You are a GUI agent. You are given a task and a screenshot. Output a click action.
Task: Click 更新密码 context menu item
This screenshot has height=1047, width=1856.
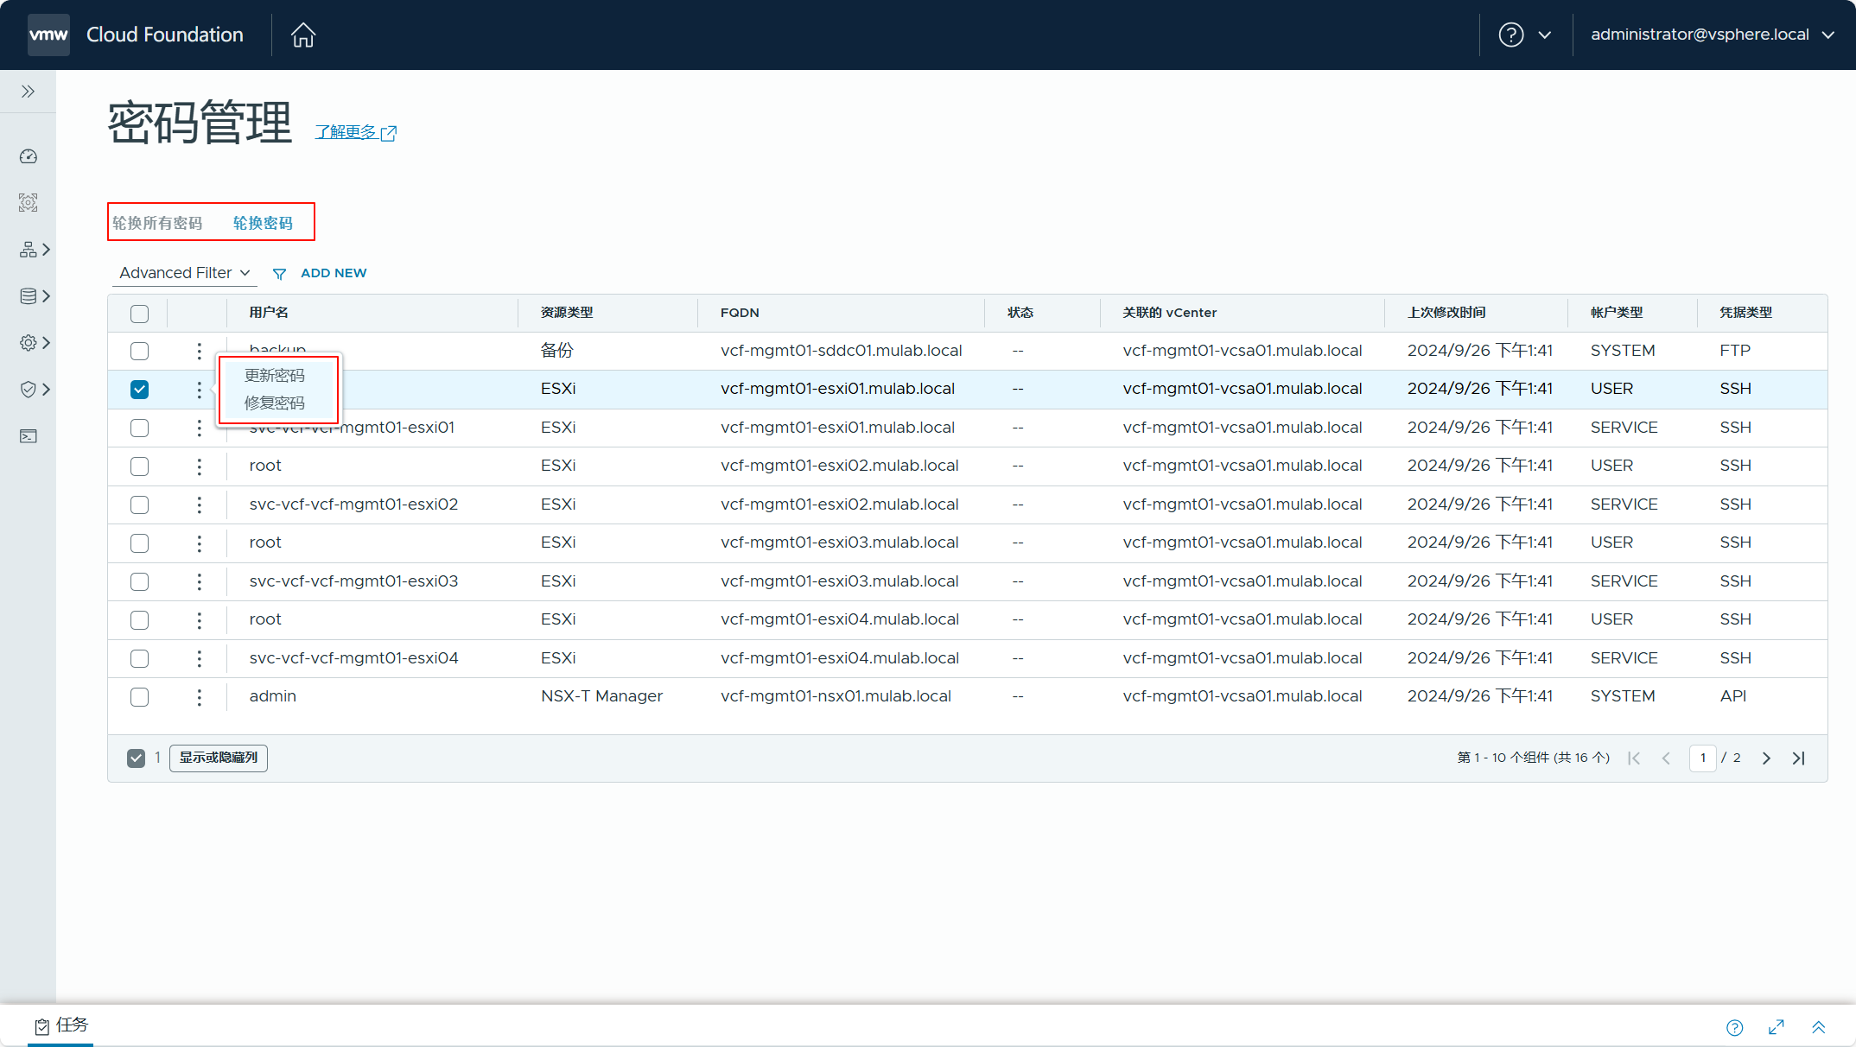[x=273, y=374]
